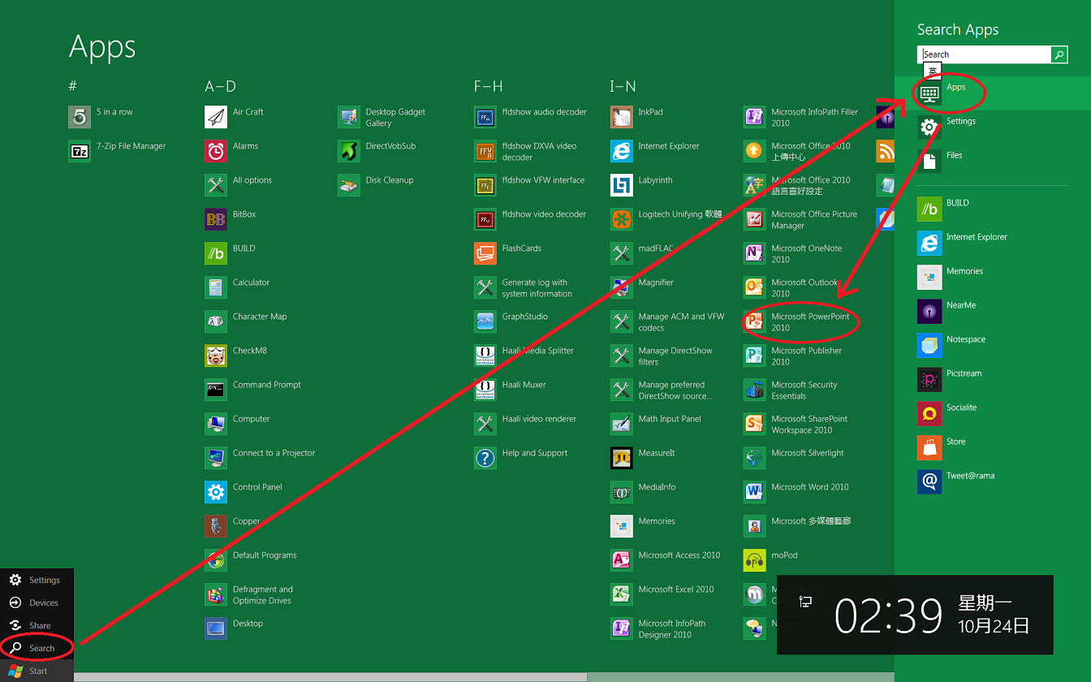Open Devices charm
The width and height of the screenshot is (1091, 682).
[x=37, y=602]
